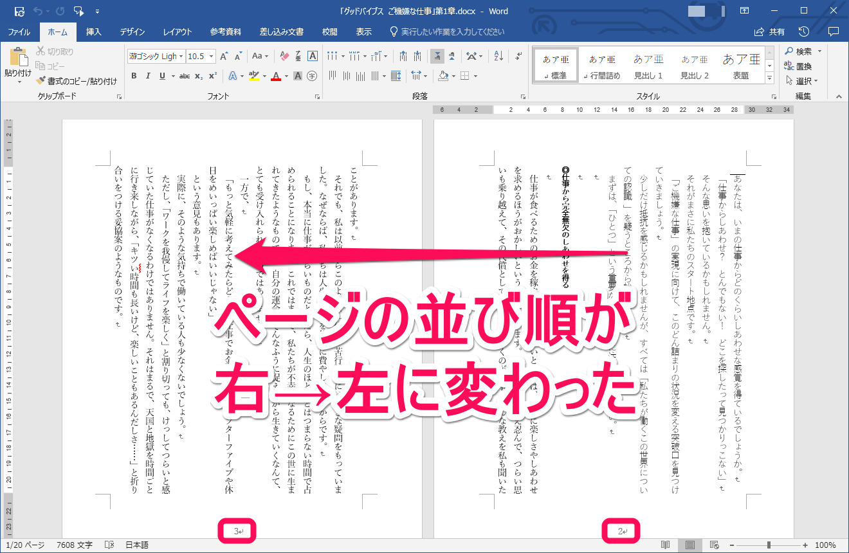The image size is (849, 553).
Task: Open the File (ファイル) tab
Action: tap(19, 32)
